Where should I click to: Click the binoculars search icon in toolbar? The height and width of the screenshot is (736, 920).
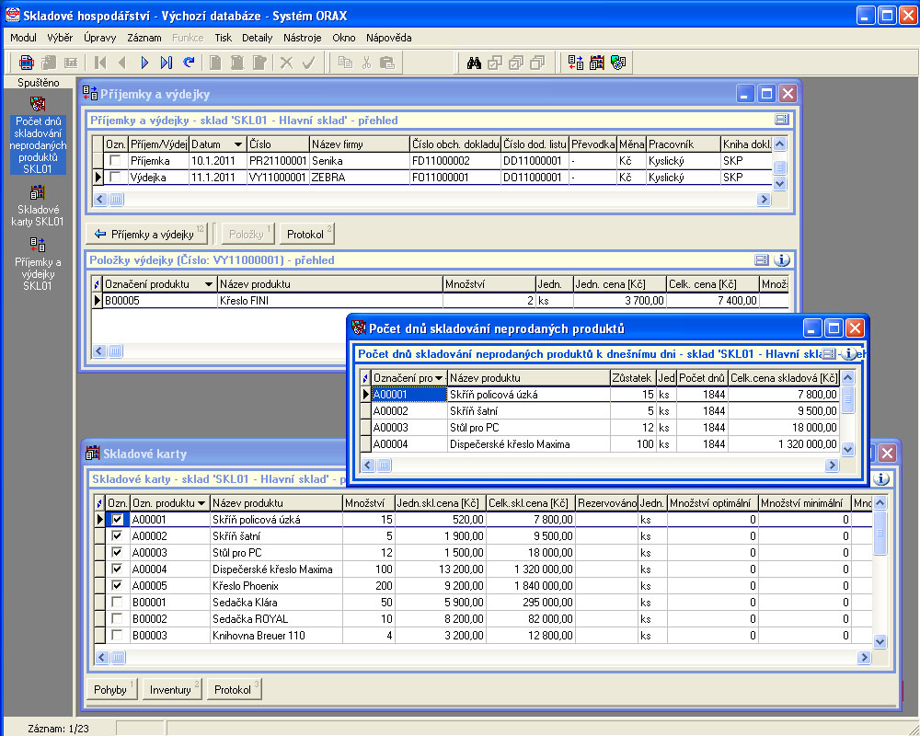(x=475, y=63)
